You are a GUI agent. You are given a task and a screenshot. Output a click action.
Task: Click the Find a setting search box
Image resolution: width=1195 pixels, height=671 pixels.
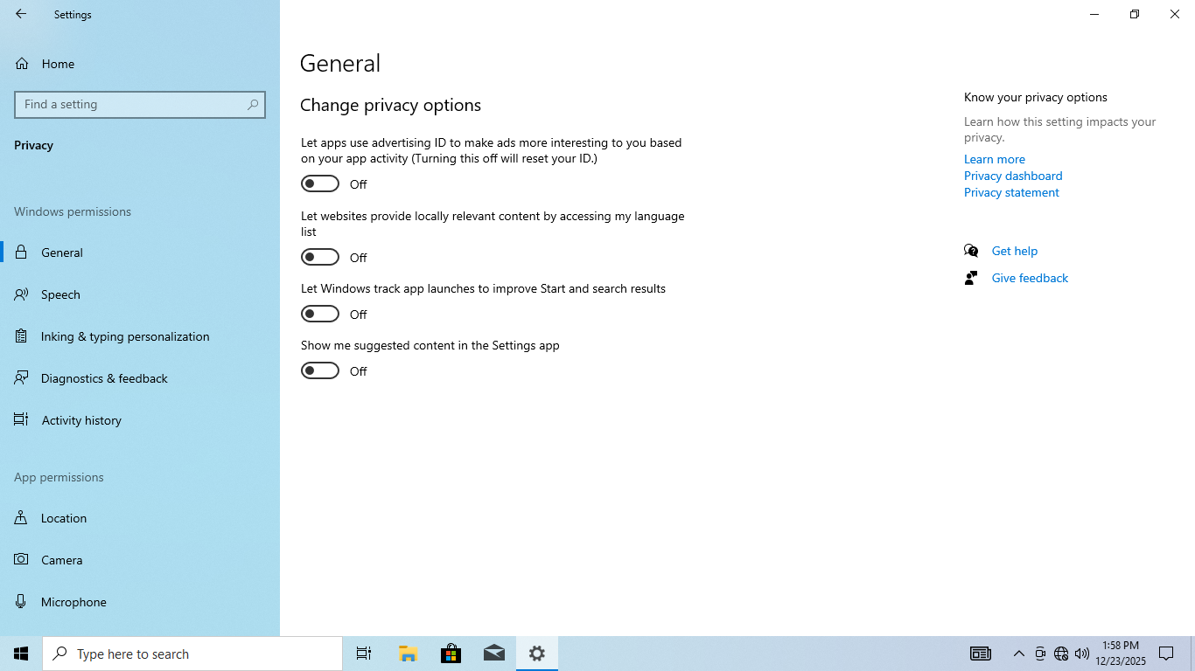coord(131,105)
